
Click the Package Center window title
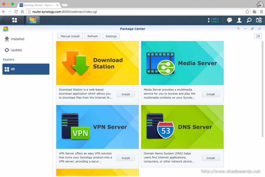[x=132, y=29]
